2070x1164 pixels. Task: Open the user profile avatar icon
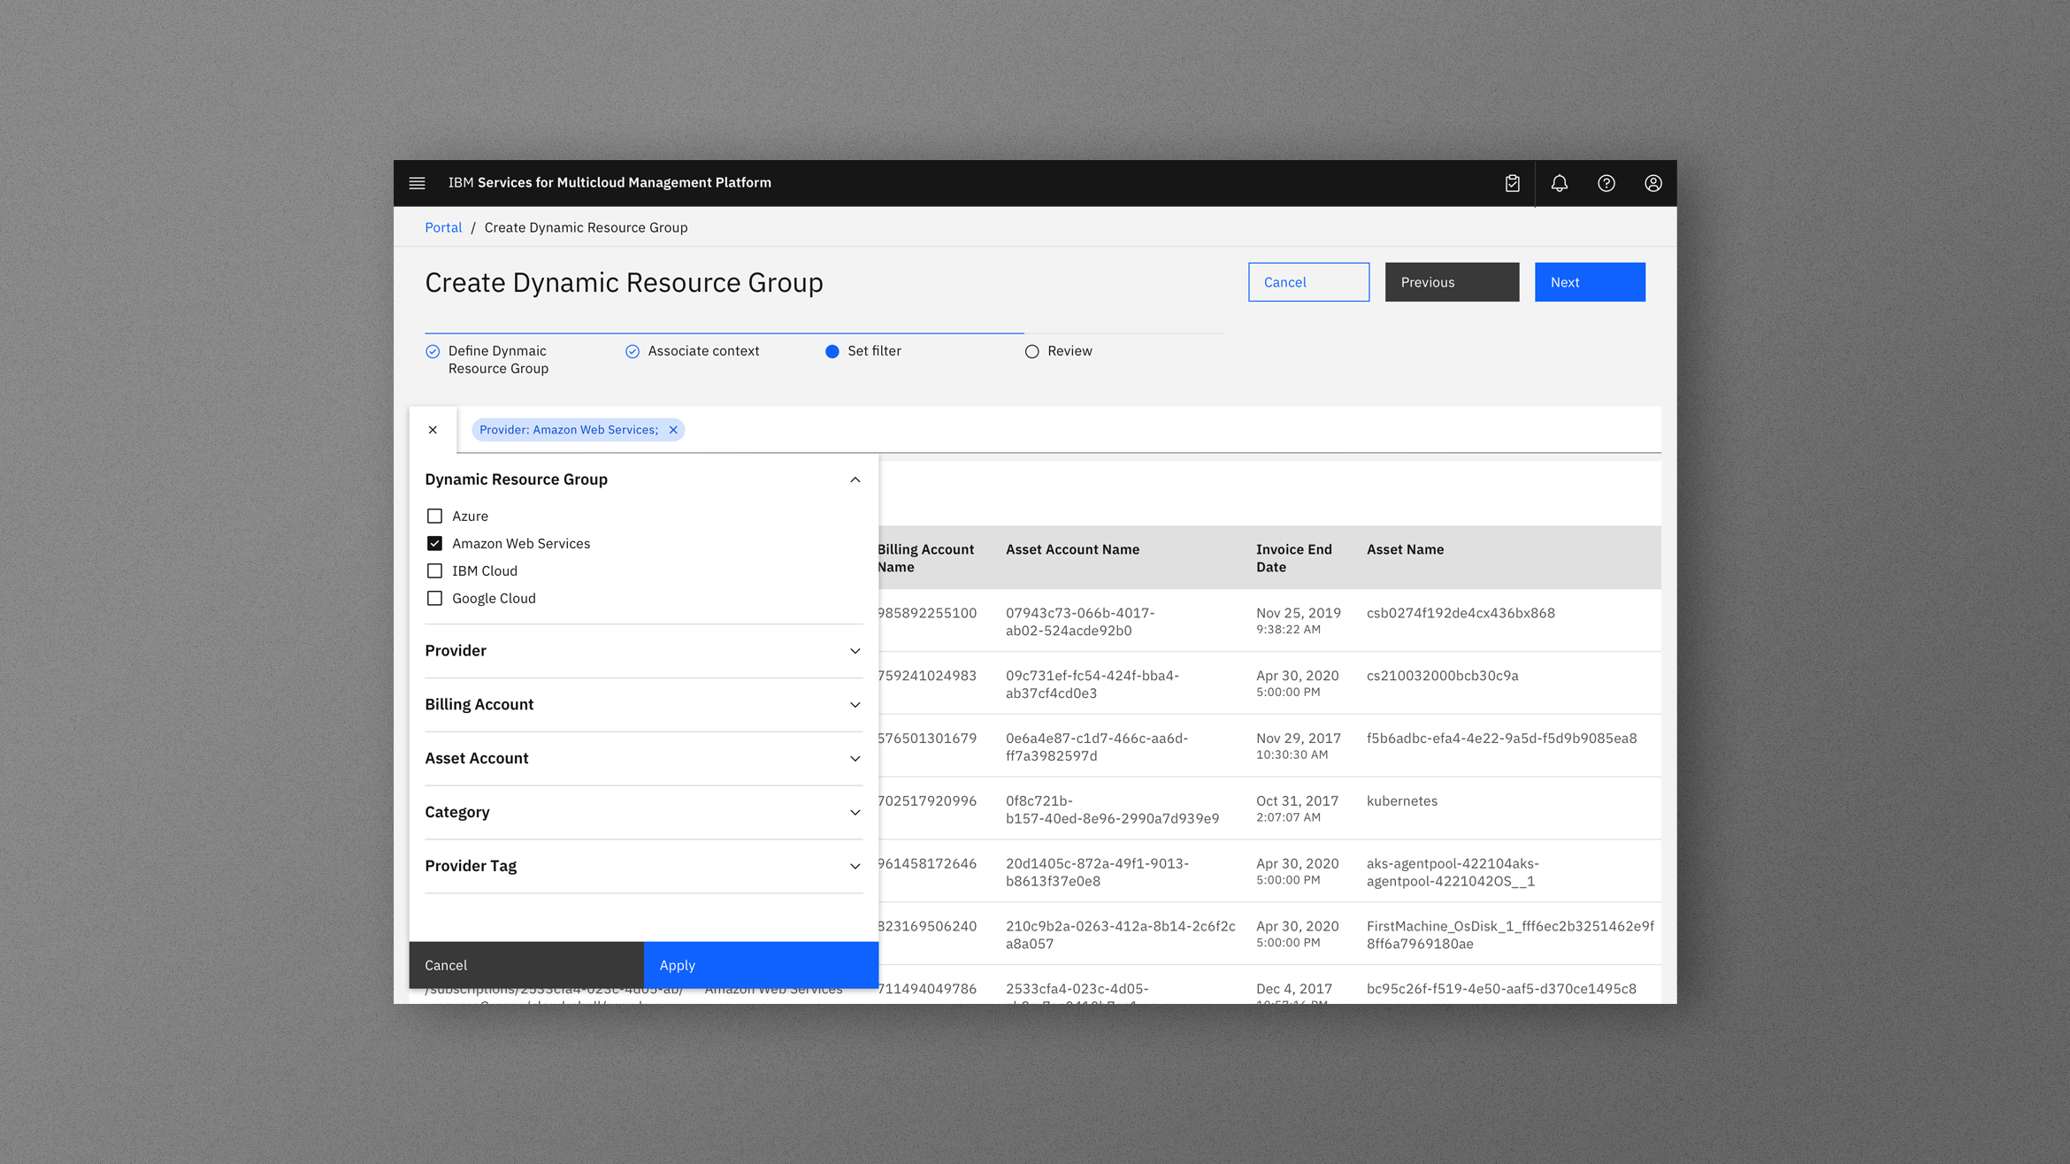pyautogui.click(x=1652, y=183)
